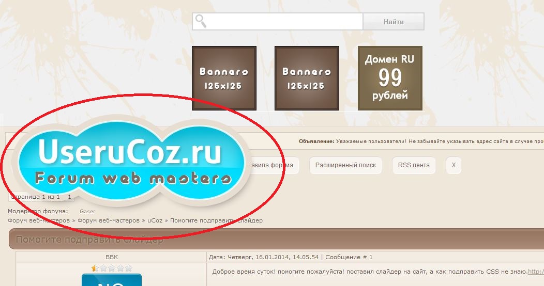Click the page number 1 pager link
Screen dimensions: 544x286
point(69,197)
